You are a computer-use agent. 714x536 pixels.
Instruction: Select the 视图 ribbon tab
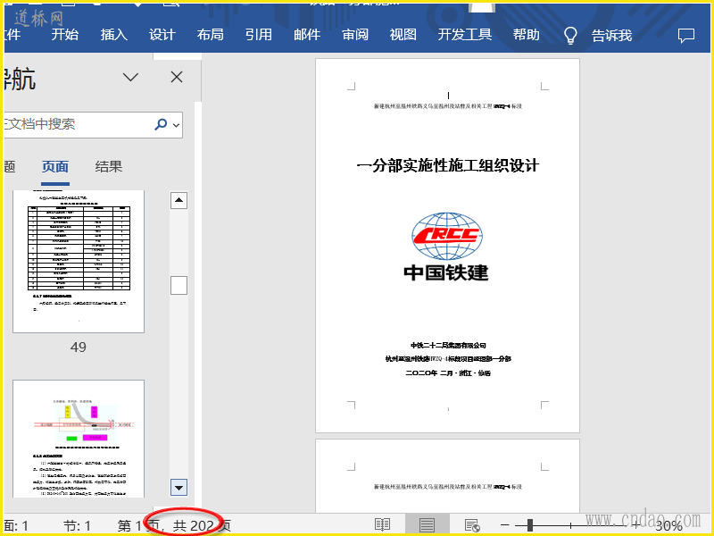point(403,35)
